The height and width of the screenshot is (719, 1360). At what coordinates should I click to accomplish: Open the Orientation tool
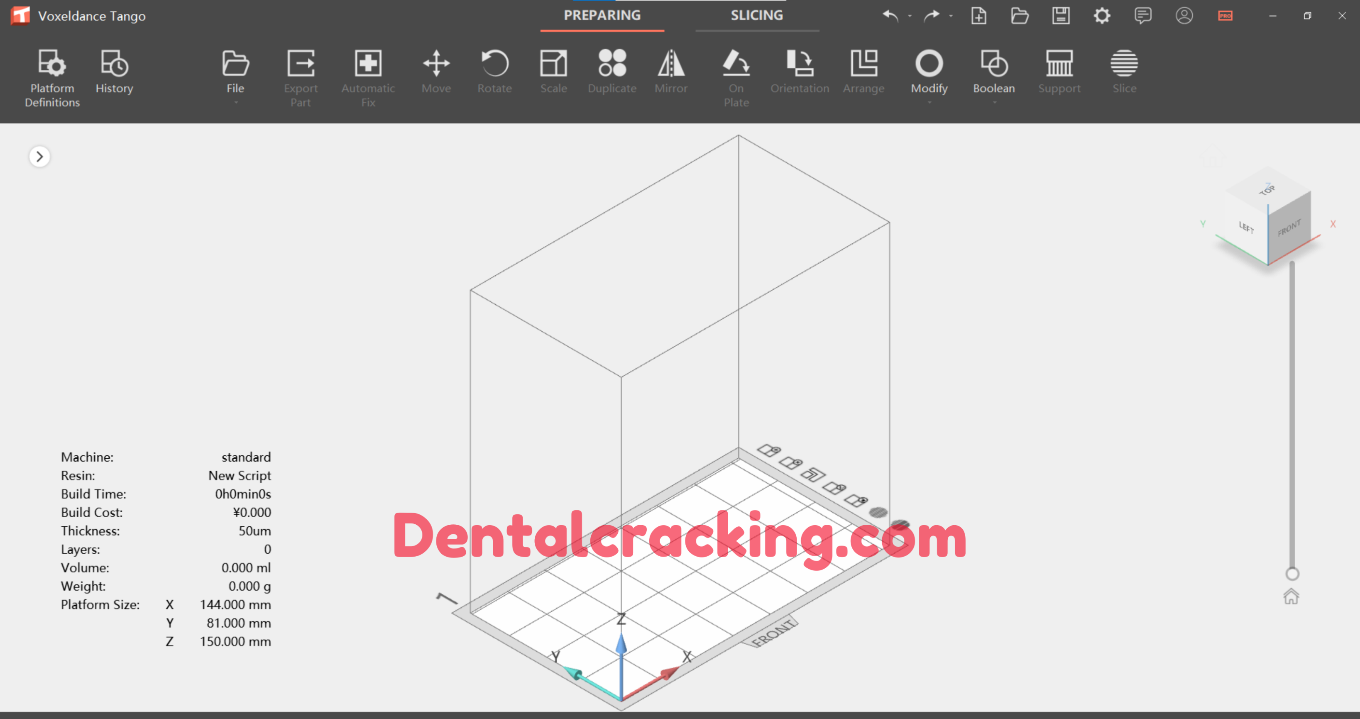pos(799,72)
